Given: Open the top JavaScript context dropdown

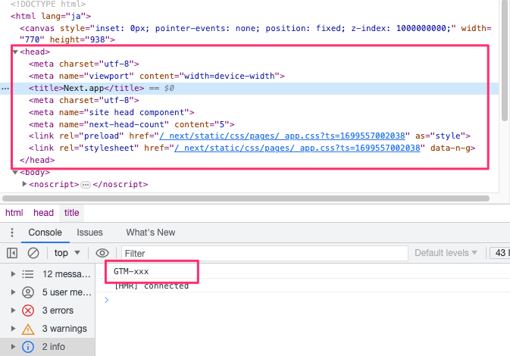Looking at the screenshot, I should [67, 253].
